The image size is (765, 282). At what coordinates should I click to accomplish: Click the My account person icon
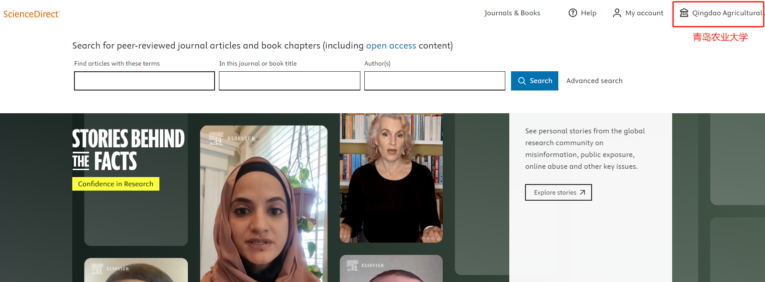[617, 13]
